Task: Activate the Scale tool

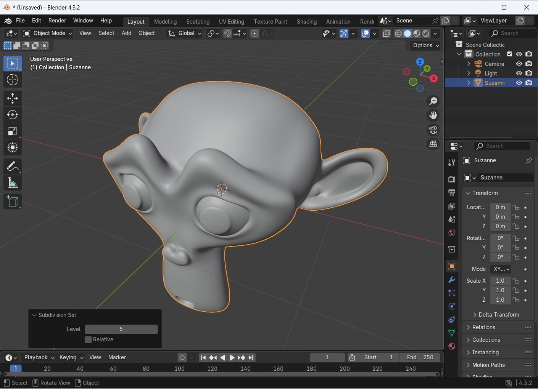Action: click(x=13, y=131)
